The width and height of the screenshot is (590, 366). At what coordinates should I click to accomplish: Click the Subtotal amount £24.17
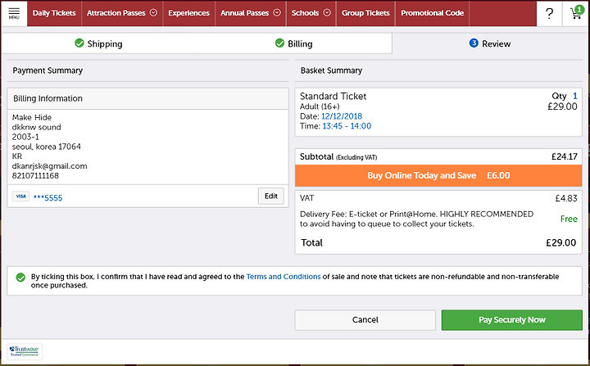[565, 157]
